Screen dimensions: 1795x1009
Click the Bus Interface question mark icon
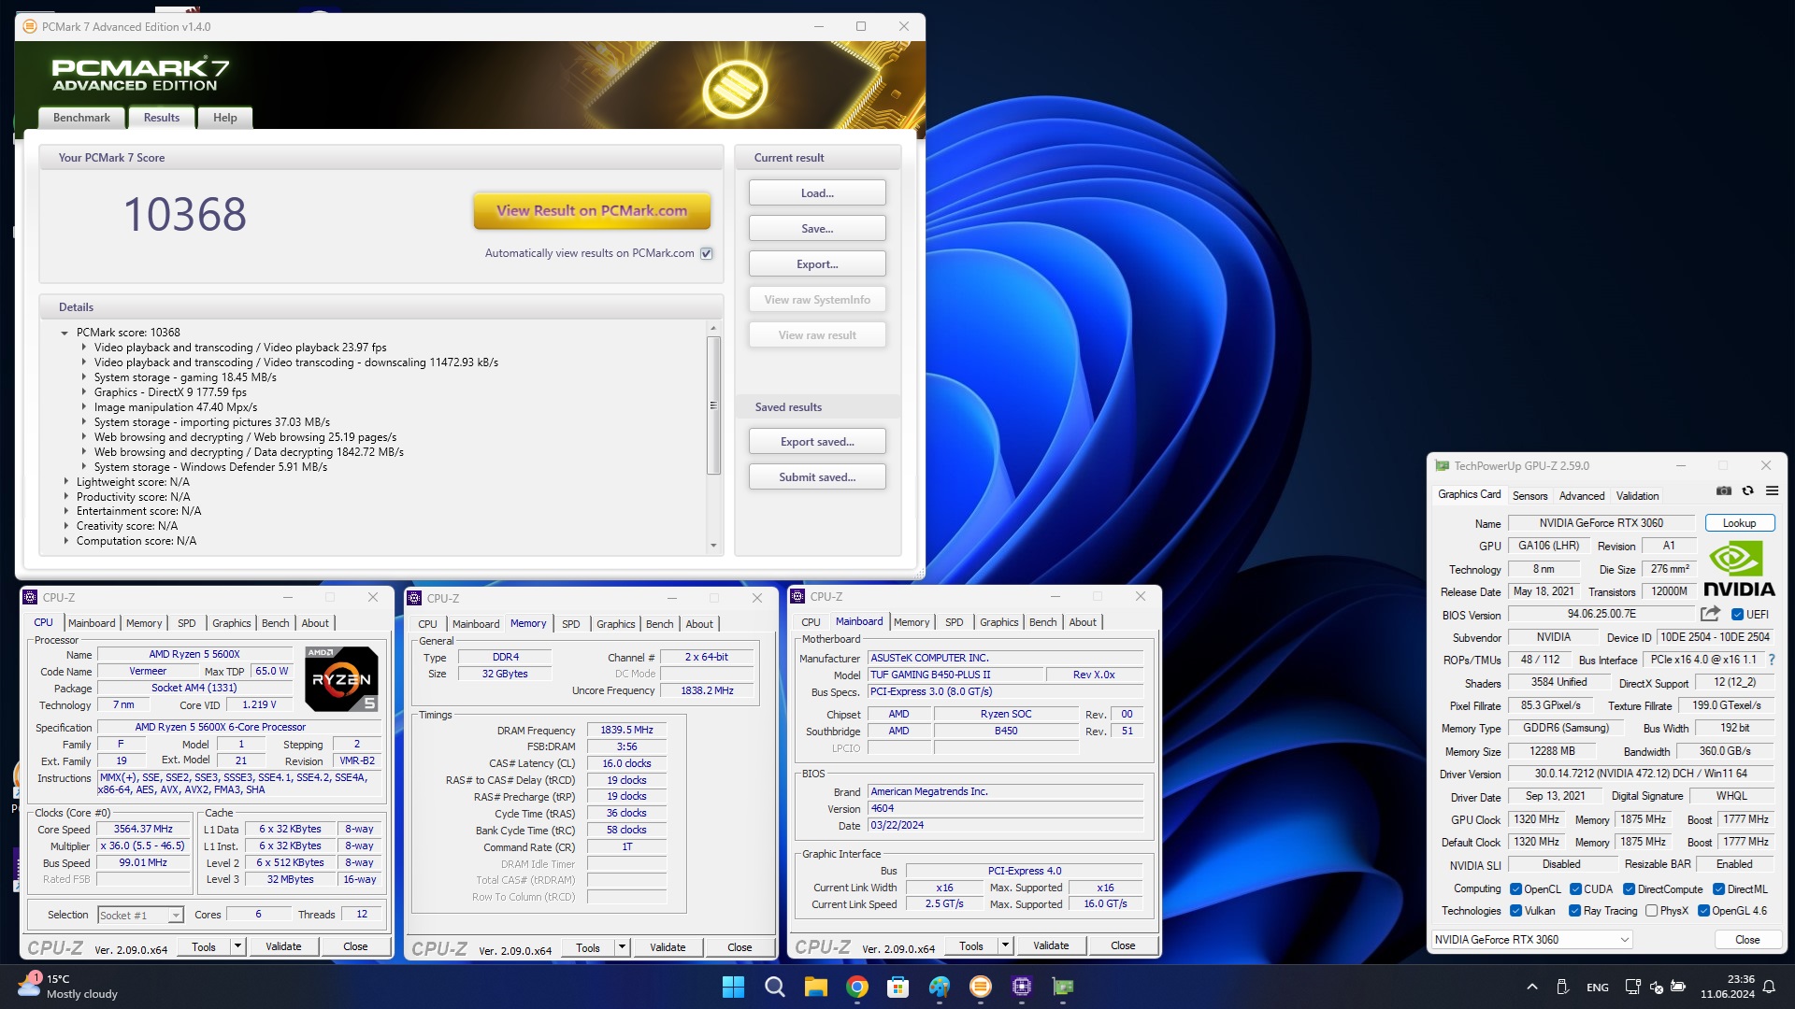(1771, 660)
